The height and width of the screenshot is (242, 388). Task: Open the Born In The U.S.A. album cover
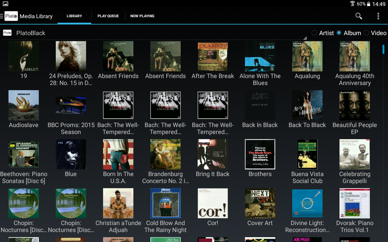click(x=118, y=154)
